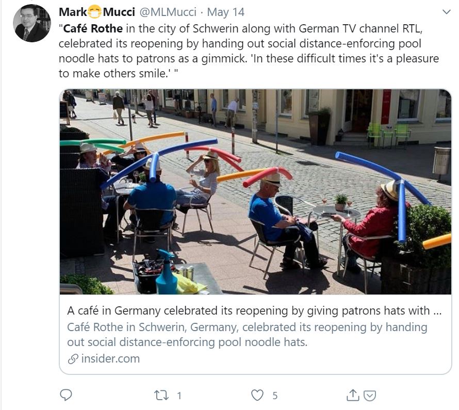Expand the tweet options chevron
459x410 pixels.
[x=447, y=12]
